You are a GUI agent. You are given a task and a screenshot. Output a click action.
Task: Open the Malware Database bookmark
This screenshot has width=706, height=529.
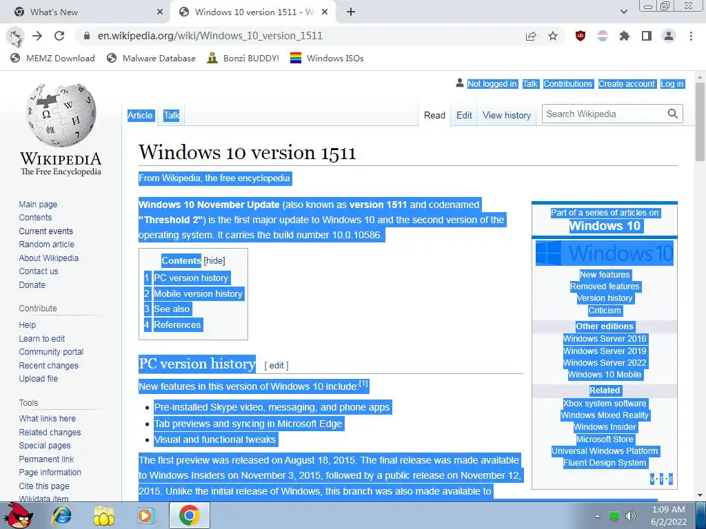click(x=151, y=58)
